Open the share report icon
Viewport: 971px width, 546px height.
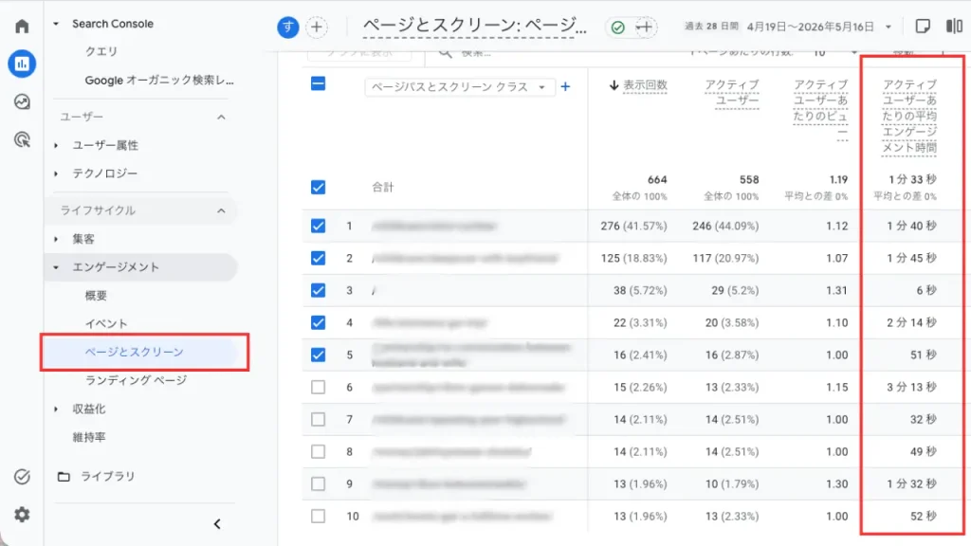(923, 27)
